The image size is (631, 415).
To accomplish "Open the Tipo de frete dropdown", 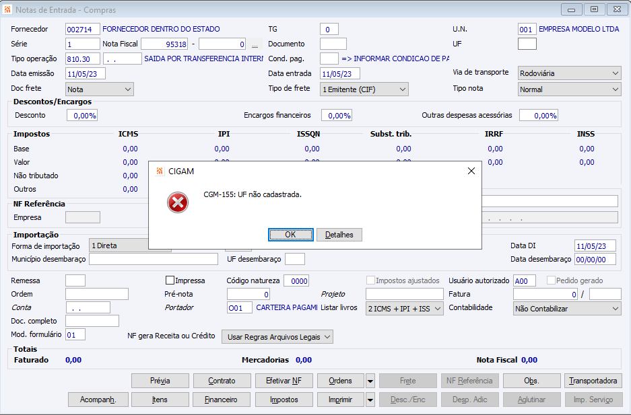I will click(x=364, y=89).
